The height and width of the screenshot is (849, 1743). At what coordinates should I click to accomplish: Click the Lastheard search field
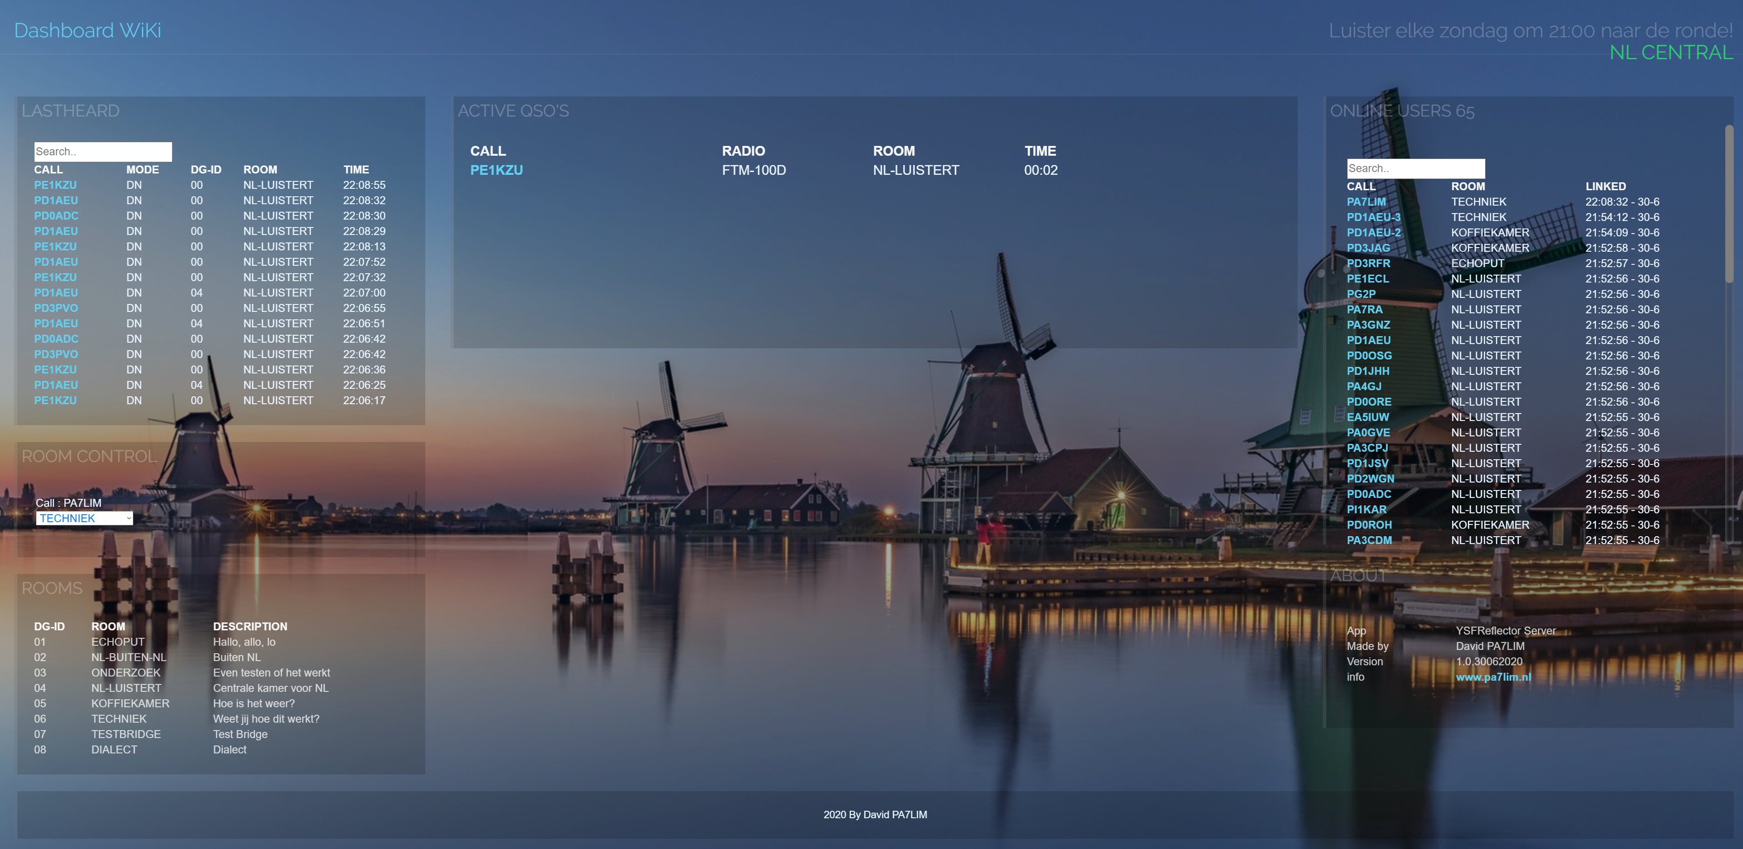click(103, 152)
